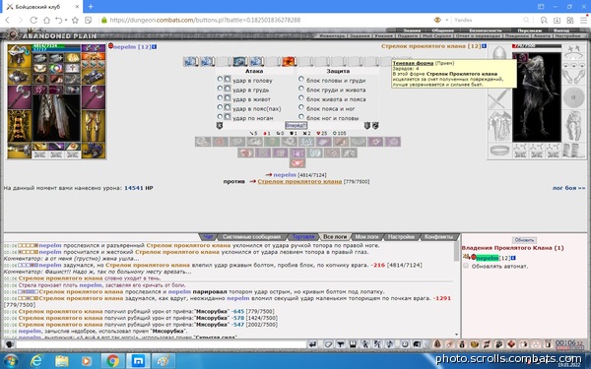Click the save floppy icon in chat bar
The height and width of the screenshot is (369, 591).
coord(353,343)
